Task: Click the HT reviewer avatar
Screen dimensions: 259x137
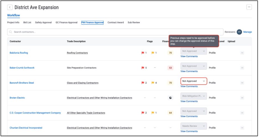Action: [x=239, y=32]
